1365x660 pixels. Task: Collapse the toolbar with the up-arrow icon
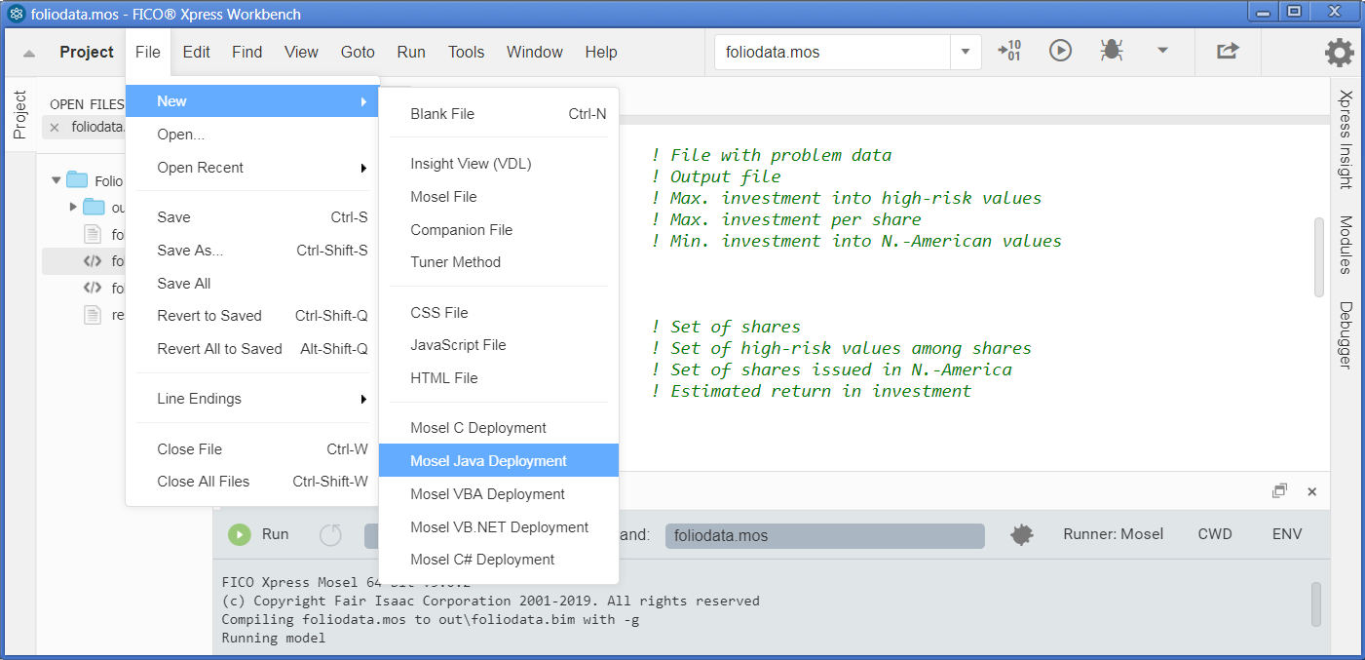[29, 53]
